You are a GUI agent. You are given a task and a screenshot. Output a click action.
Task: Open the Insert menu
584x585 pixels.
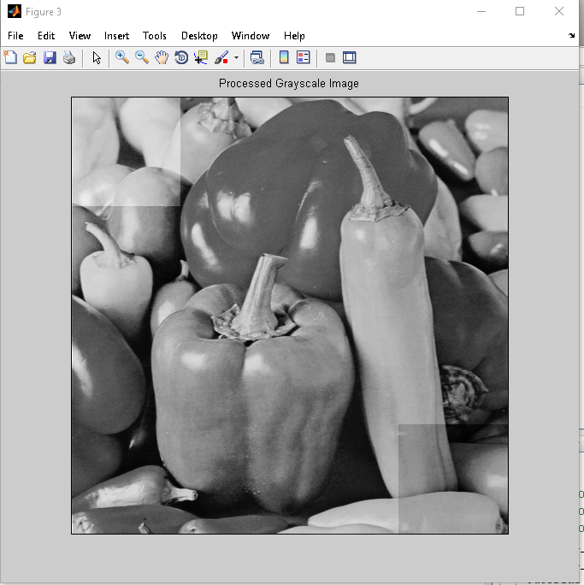tap(117, 36)
